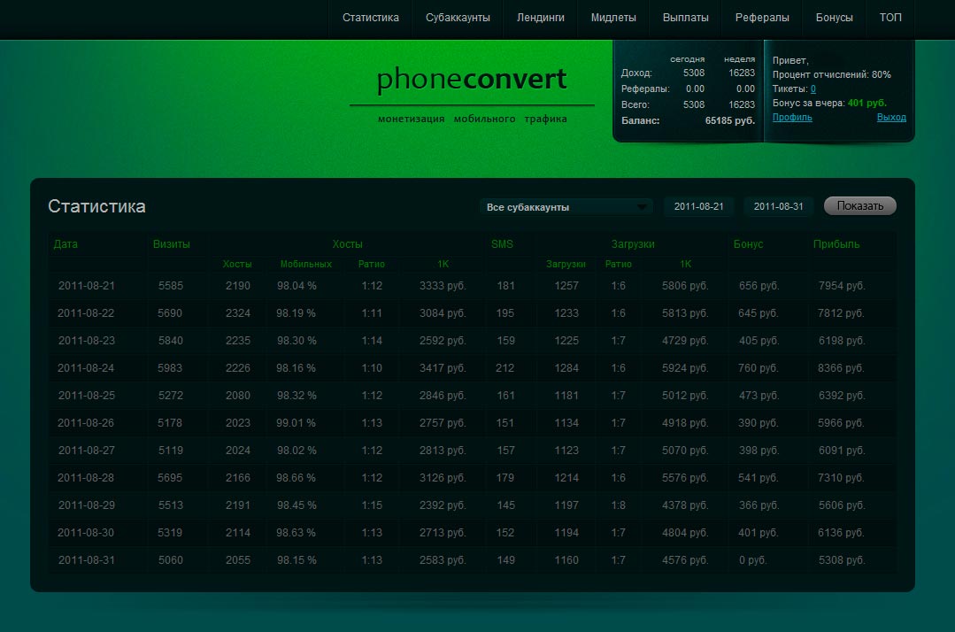
Task: Go to the Бонусы page
Action: tap(834, 18)
